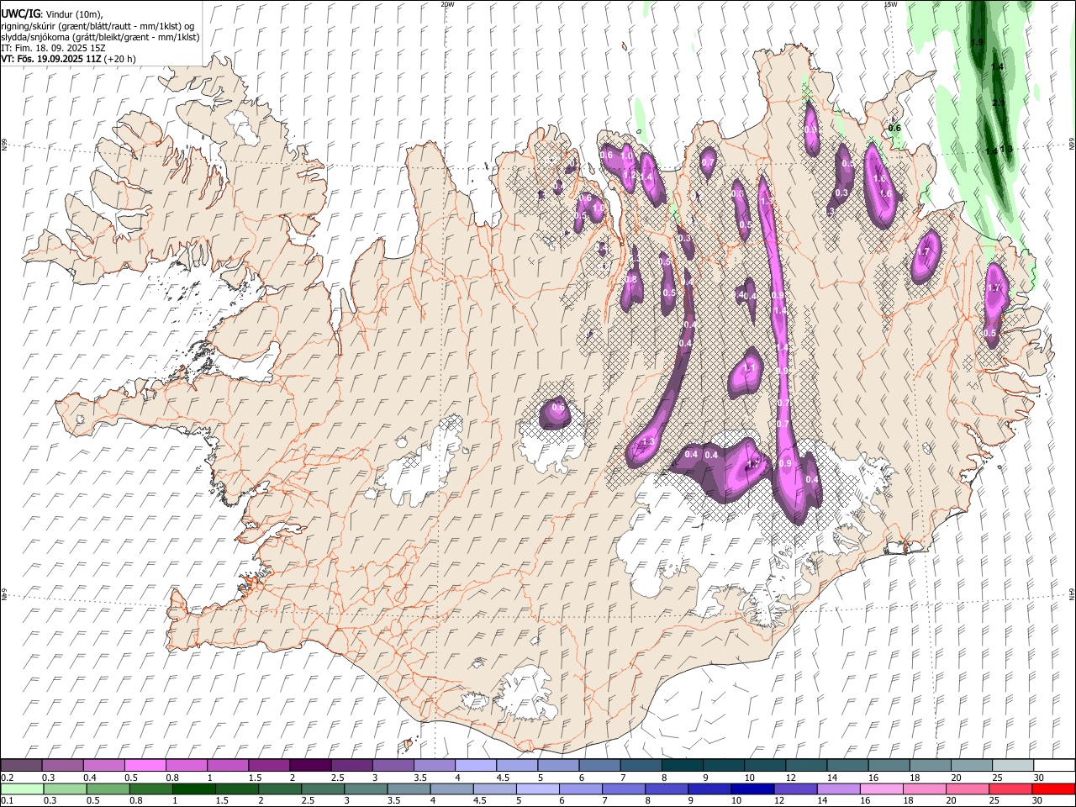Viewport: 1076px width, 807px height.
Task: Click the 'rigning/skúrir' description line
Action: [98, 26]
